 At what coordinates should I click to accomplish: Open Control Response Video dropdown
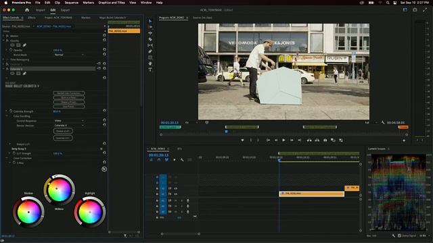(x=69, y=121)
